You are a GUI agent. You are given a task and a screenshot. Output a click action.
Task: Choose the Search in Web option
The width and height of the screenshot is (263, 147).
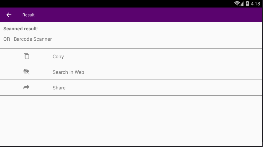point(68,72)
